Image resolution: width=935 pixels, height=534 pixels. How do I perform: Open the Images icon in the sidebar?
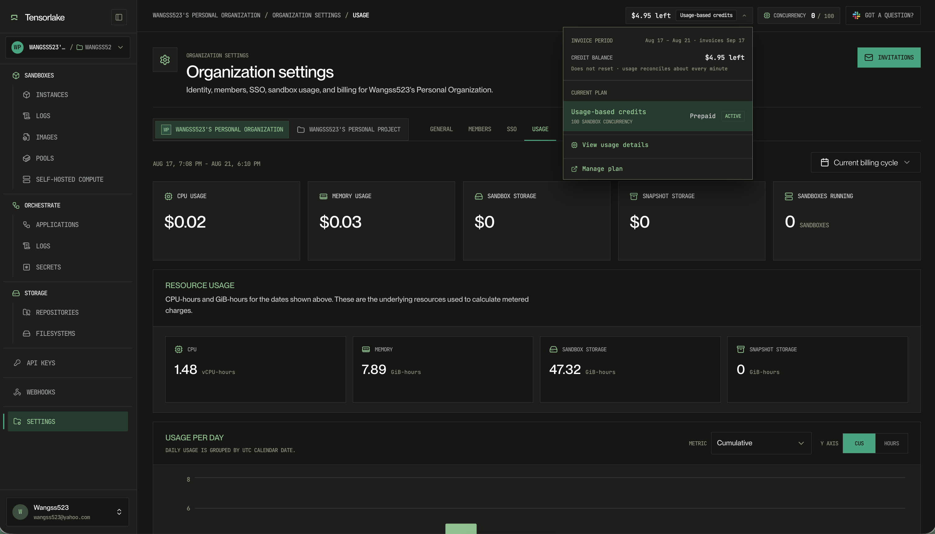click(26, 137)
